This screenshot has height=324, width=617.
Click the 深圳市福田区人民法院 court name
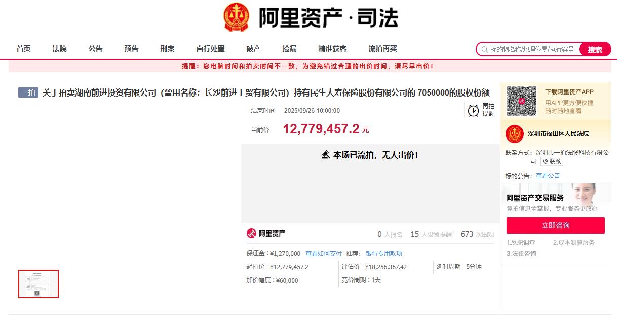point(558,134)
